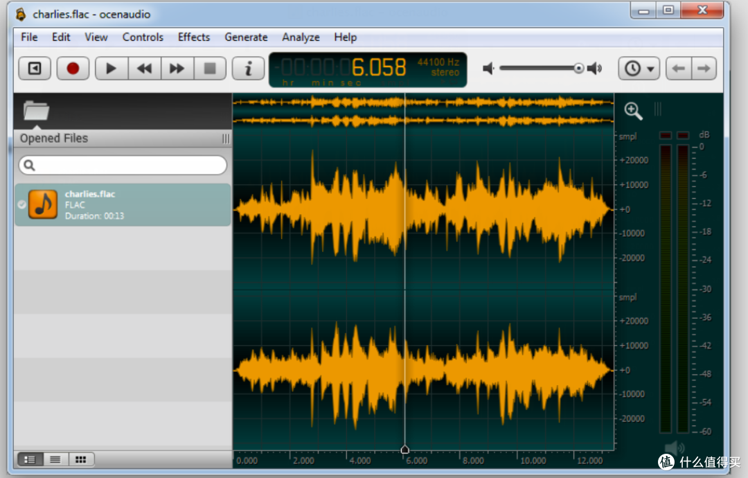
Task: Click the ocenaudio app icon in title bar
Action: tap(21, 15)
